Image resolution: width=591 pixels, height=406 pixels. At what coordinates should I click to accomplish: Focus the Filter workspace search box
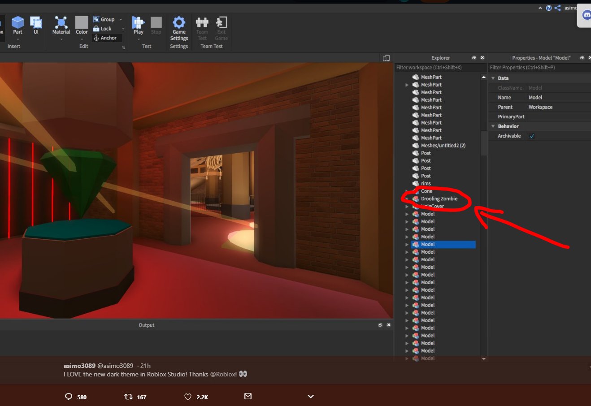(x=440, y=68)
